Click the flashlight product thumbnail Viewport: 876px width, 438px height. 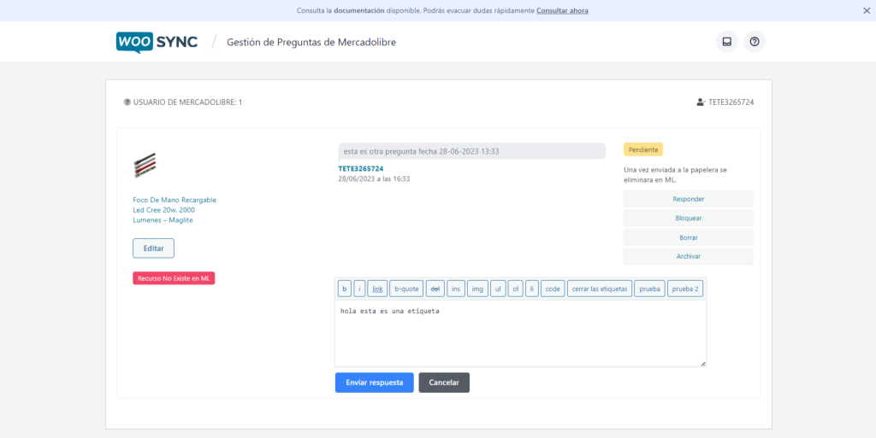(145, 164)
